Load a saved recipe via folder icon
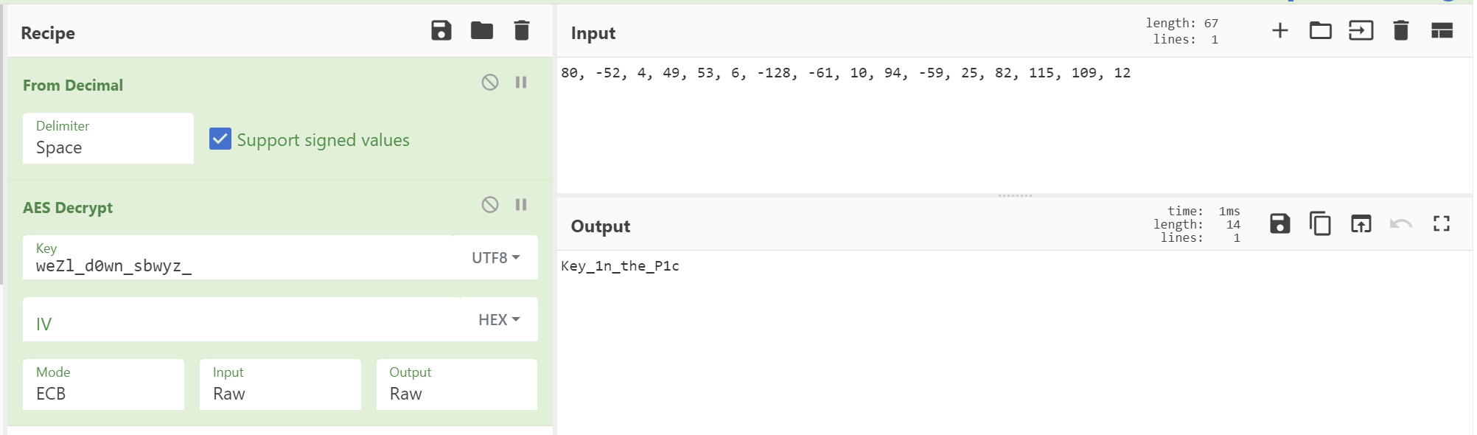This screenshot has height=435, width=1477. click(481, 31)
